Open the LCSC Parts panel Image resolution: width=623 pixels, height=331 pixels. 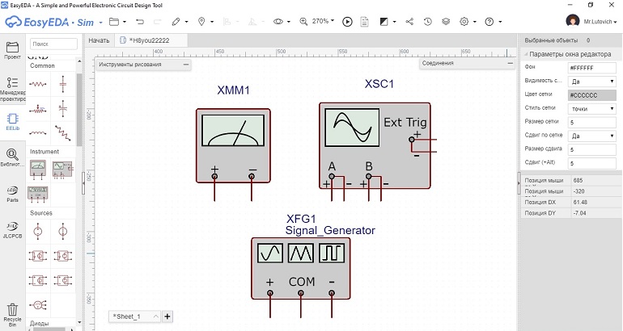pos(12,194)
